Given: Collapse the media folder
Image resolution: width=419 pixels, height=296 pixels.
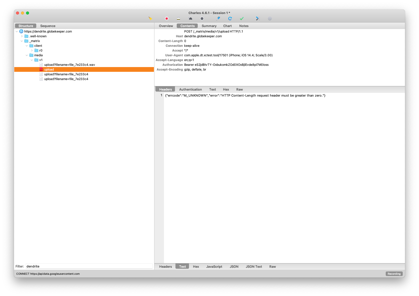Looking at the screenshot, I should coord(27,55).
